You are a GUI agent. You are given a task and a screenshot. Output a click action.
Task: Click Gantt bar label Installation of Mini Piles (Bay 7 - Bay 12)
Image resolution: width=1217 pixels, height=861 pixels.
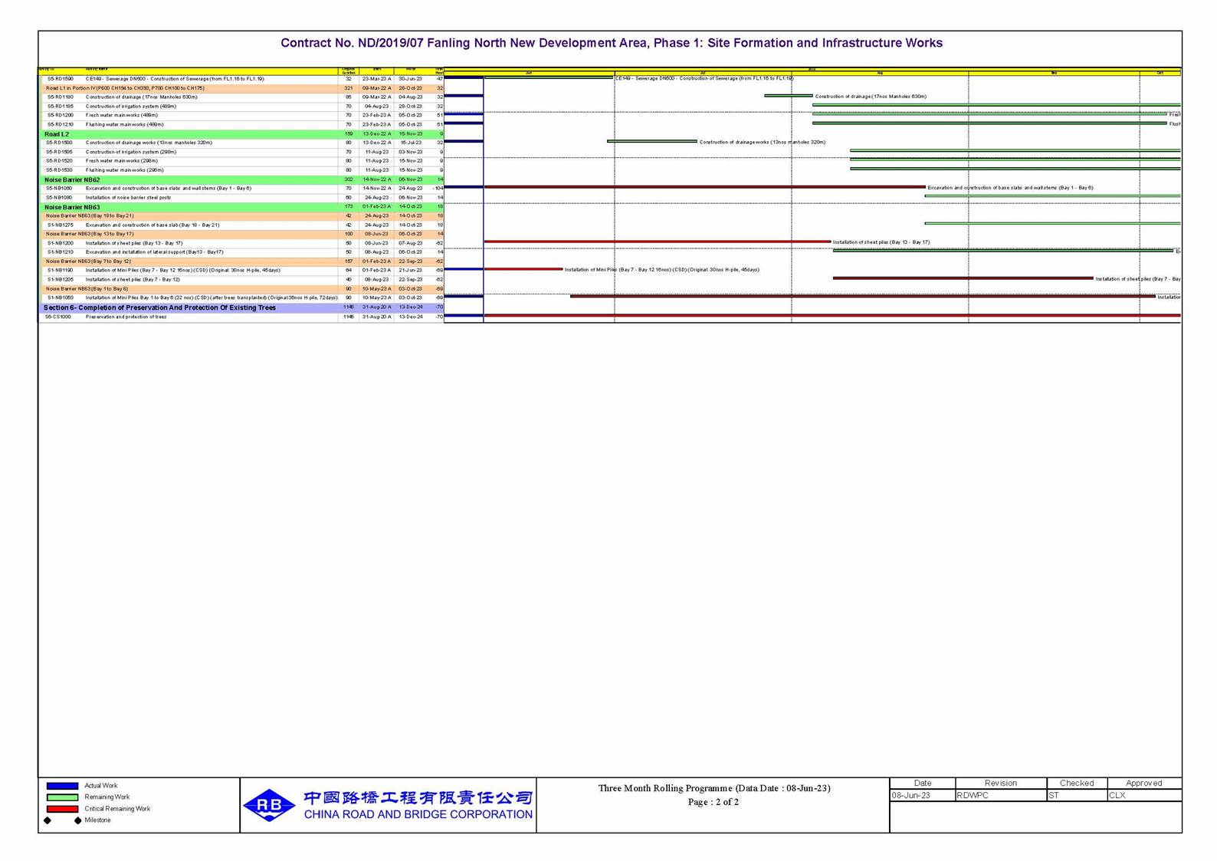click(x=662, y=270)
